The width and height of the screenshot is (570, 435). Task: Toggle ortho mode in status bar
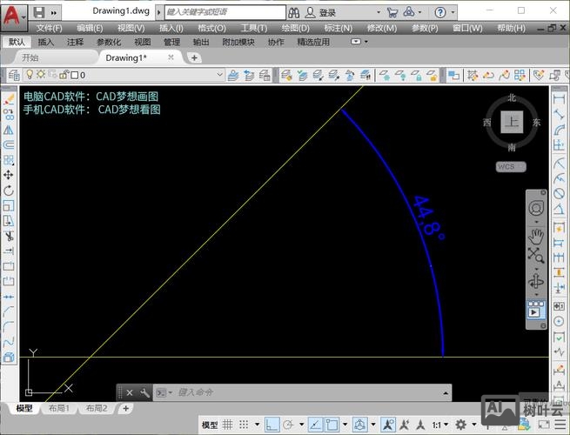272,425
